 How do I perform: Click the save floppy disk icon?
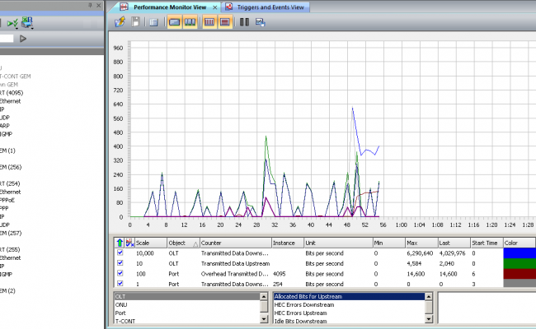point(135,21)
